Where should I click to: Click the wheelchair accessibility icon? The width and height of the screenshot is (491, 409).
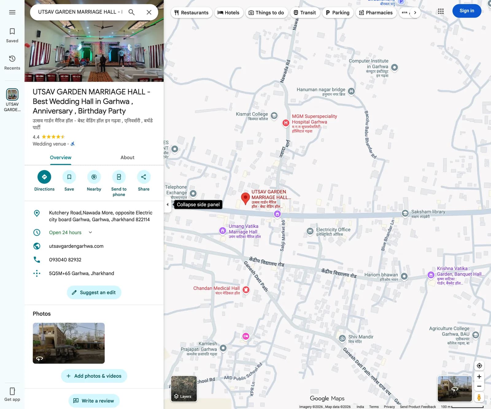[x=73, y=144]
